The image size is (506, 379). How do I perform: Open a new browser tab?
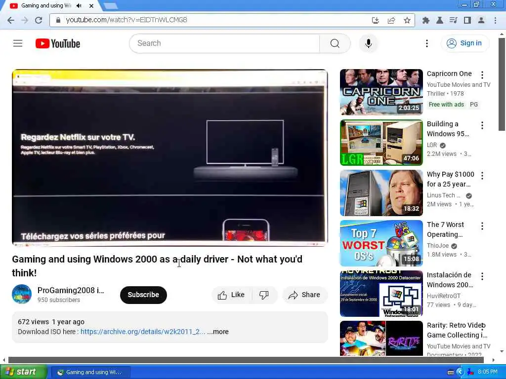click(x=111, y=5)
